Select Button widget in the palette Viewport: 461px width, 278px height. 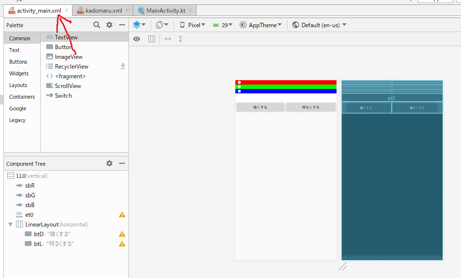(x=85, y=47)
